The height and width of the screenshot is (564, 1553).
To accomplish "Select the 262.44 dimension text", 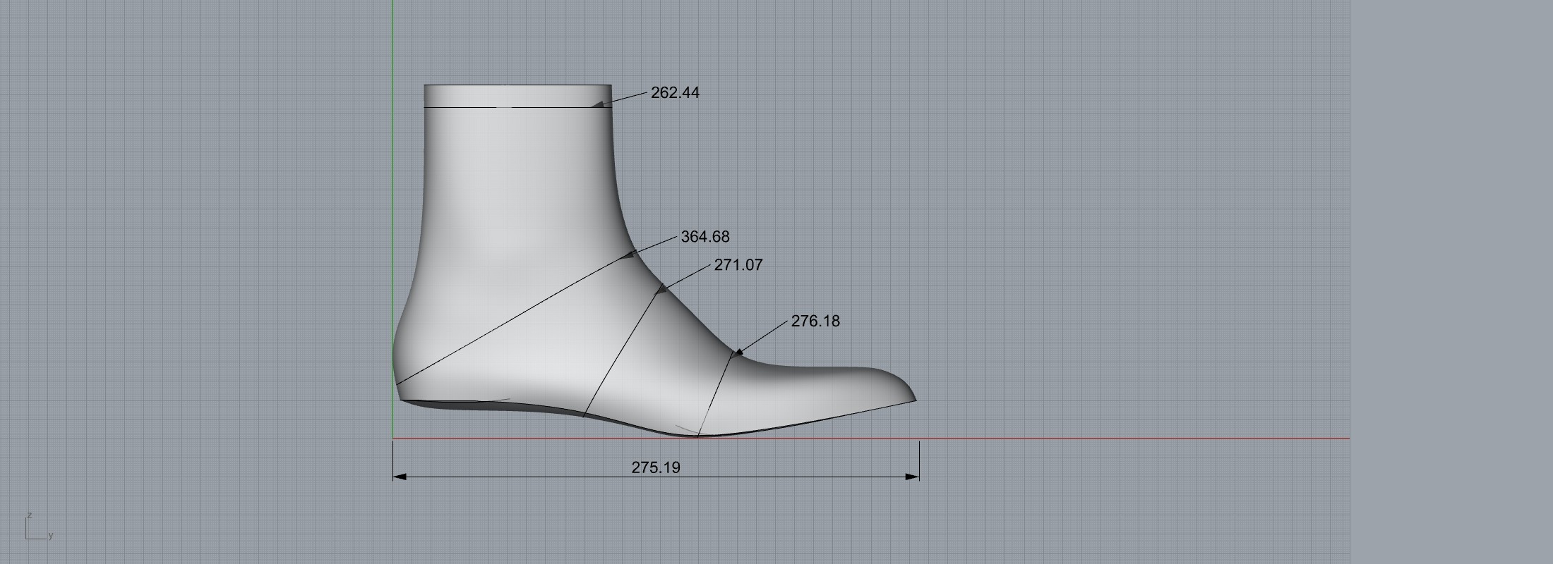I will 675,93.
